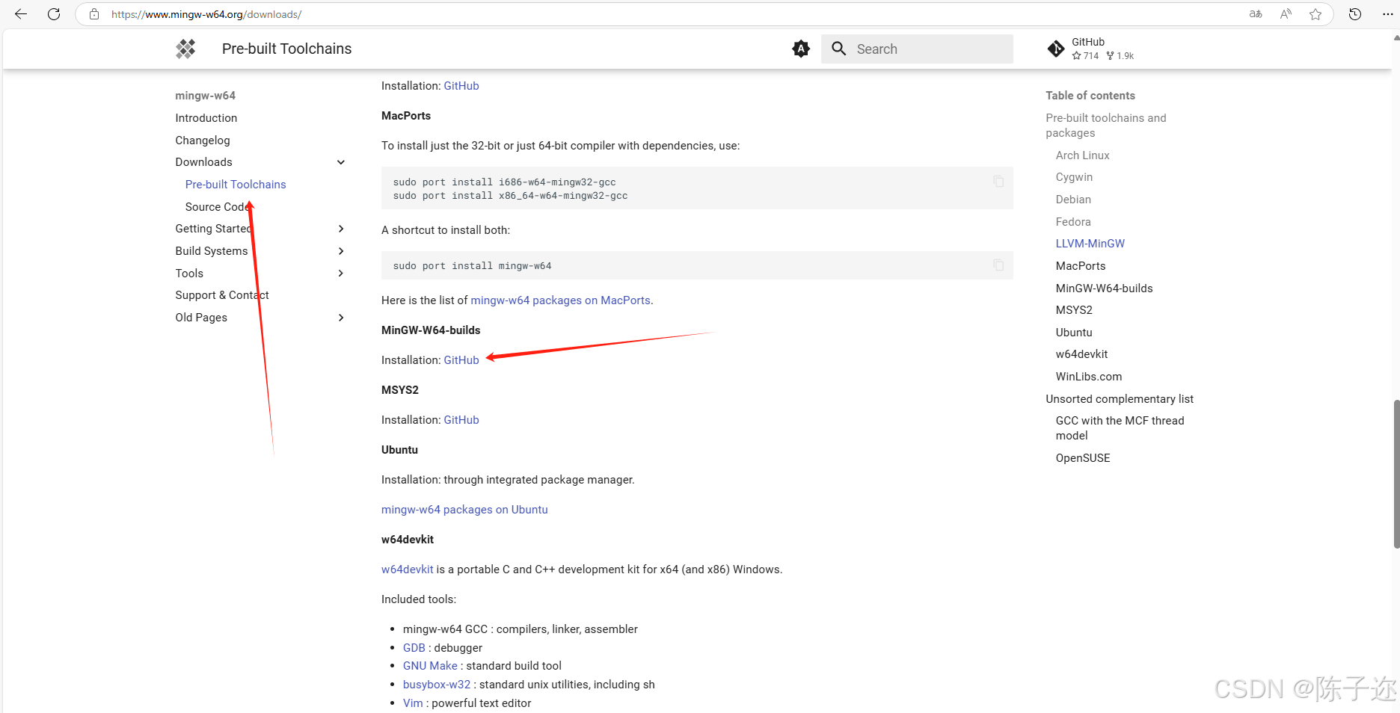Screen dimensions: 1400x713
Task: Expand the Build Systems section
Action: coord(341,251)
